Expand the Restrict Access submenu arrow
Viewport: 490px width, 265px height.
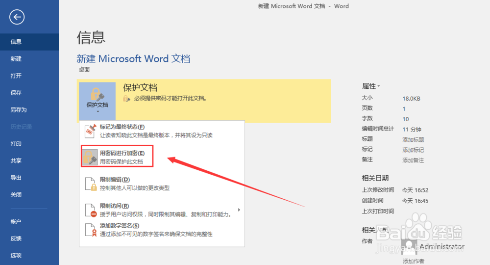point(239,210)
